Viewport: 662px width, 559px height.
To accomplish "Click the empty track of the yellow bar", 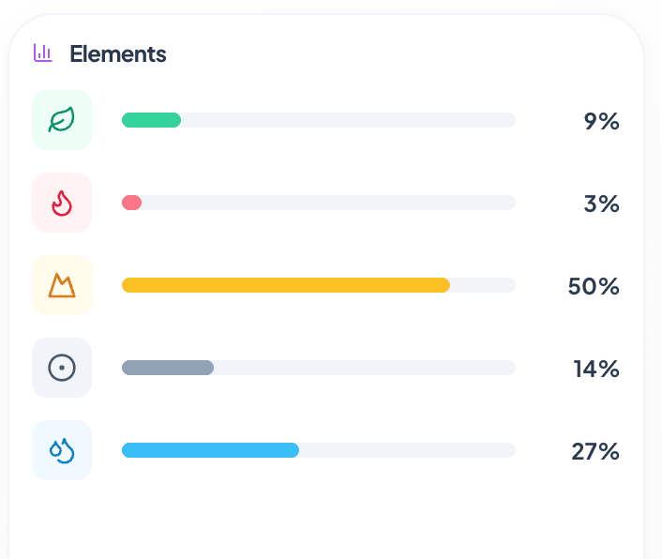I will [x=483, y=285].
